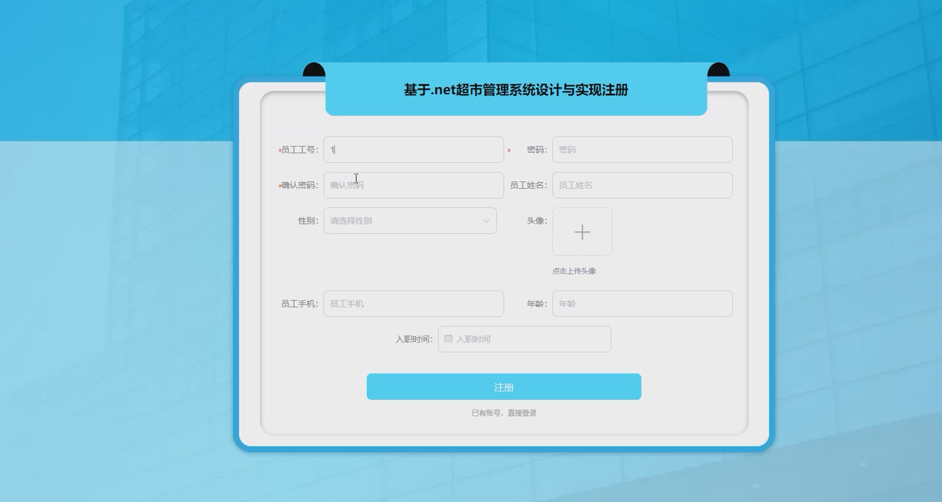Open the 入职时间 date picker field

528,339
